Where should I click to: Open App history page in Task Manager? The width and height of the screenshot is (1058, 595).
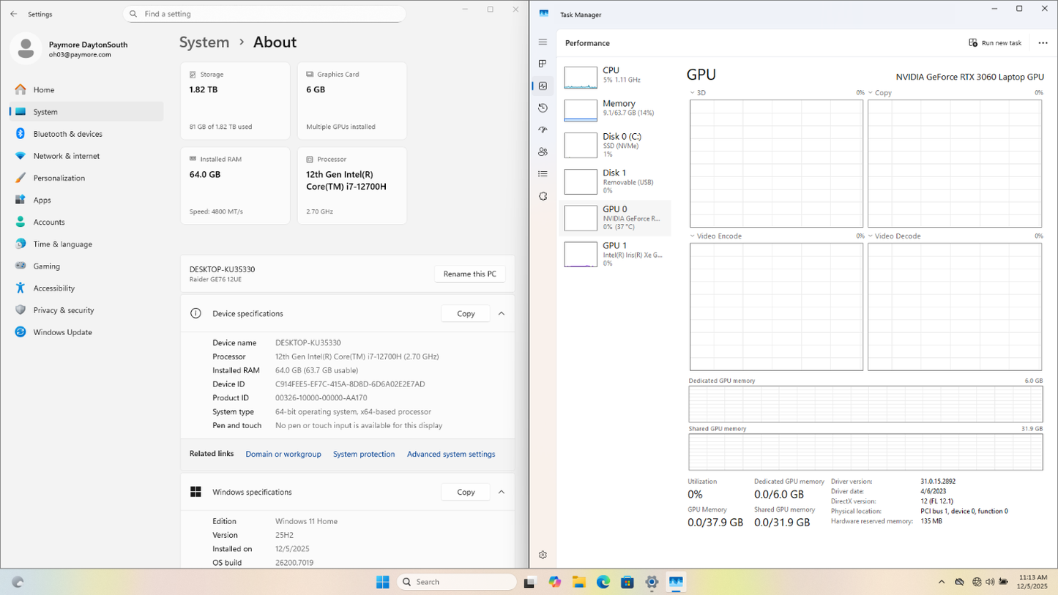tap(543, 108)
